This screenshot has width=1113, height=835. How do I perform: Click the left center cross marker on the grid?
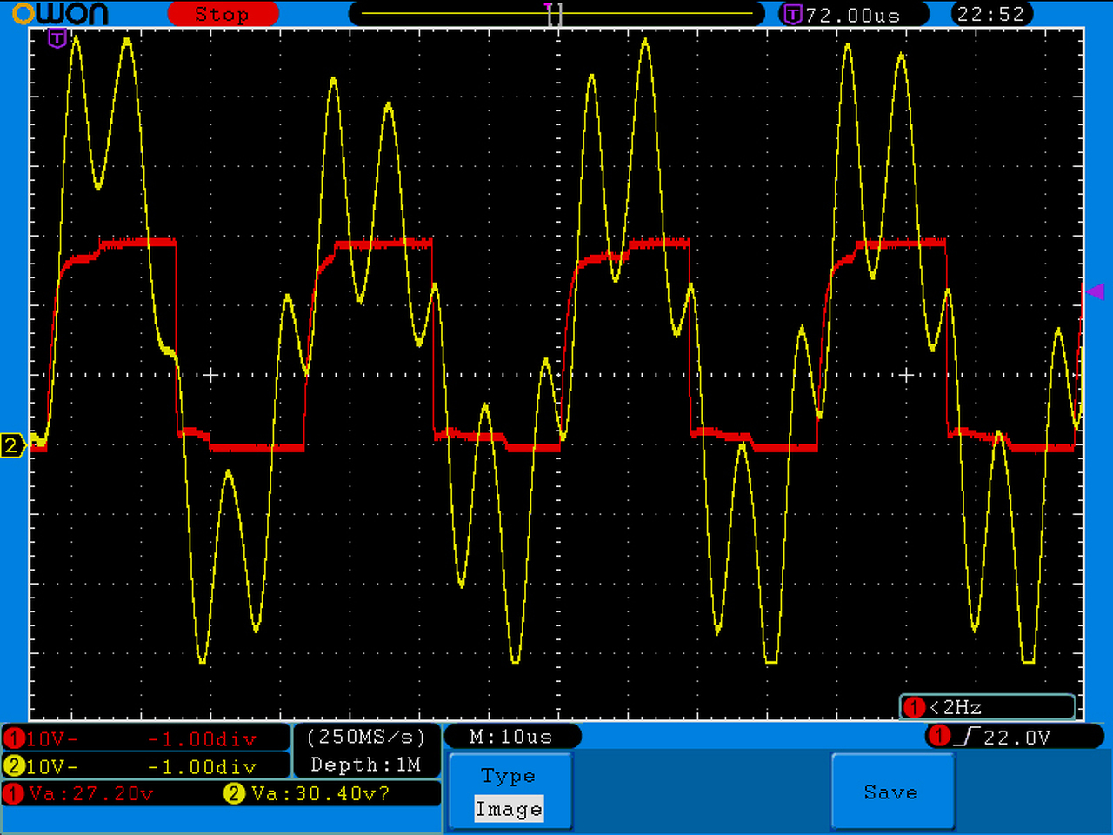210,375
